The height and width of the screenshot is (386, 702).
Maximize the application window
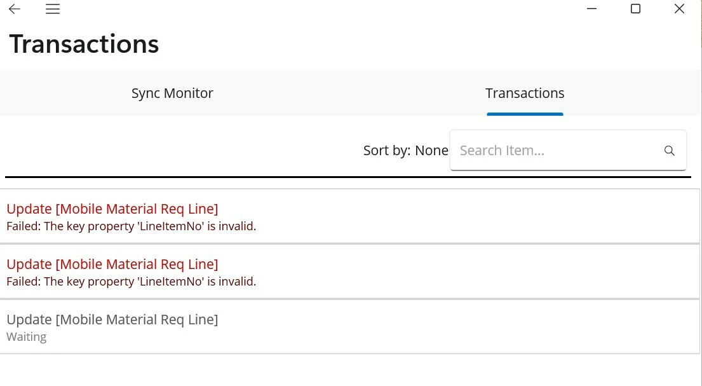pyautogui.click(x=635, y=9)
